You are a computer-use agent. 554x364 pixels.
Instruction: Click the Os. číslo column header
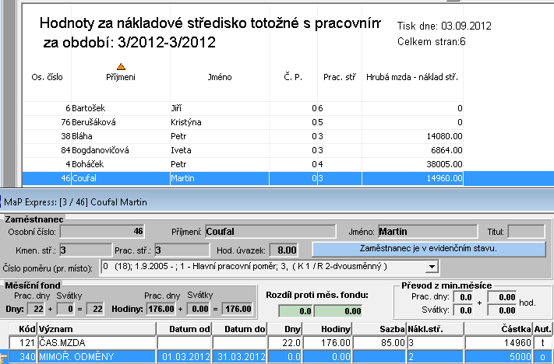(x=47, y=77)
